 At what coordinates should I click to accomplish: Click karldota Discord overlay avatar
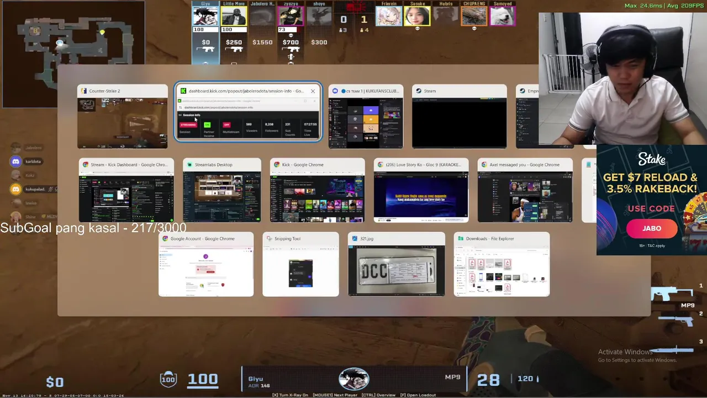tap(15, 161)
